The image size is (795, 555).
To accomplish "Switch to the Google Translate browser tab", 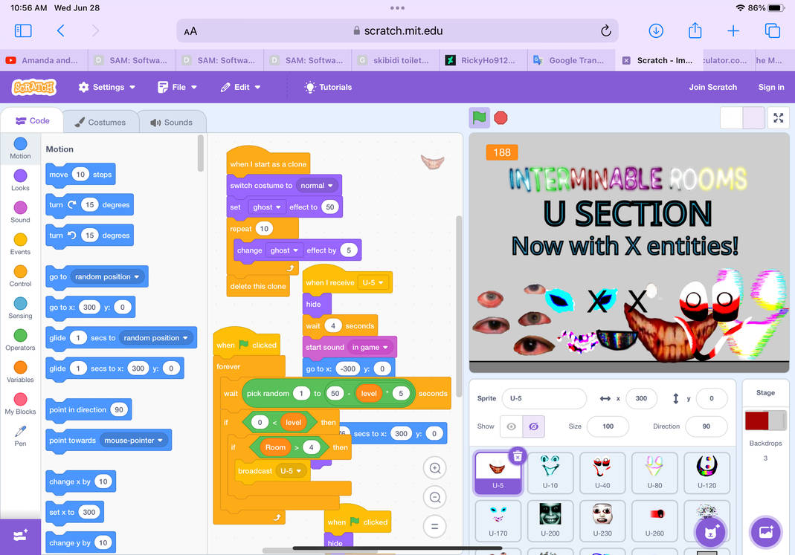I will pyautogui.click(x=571, y=60).
